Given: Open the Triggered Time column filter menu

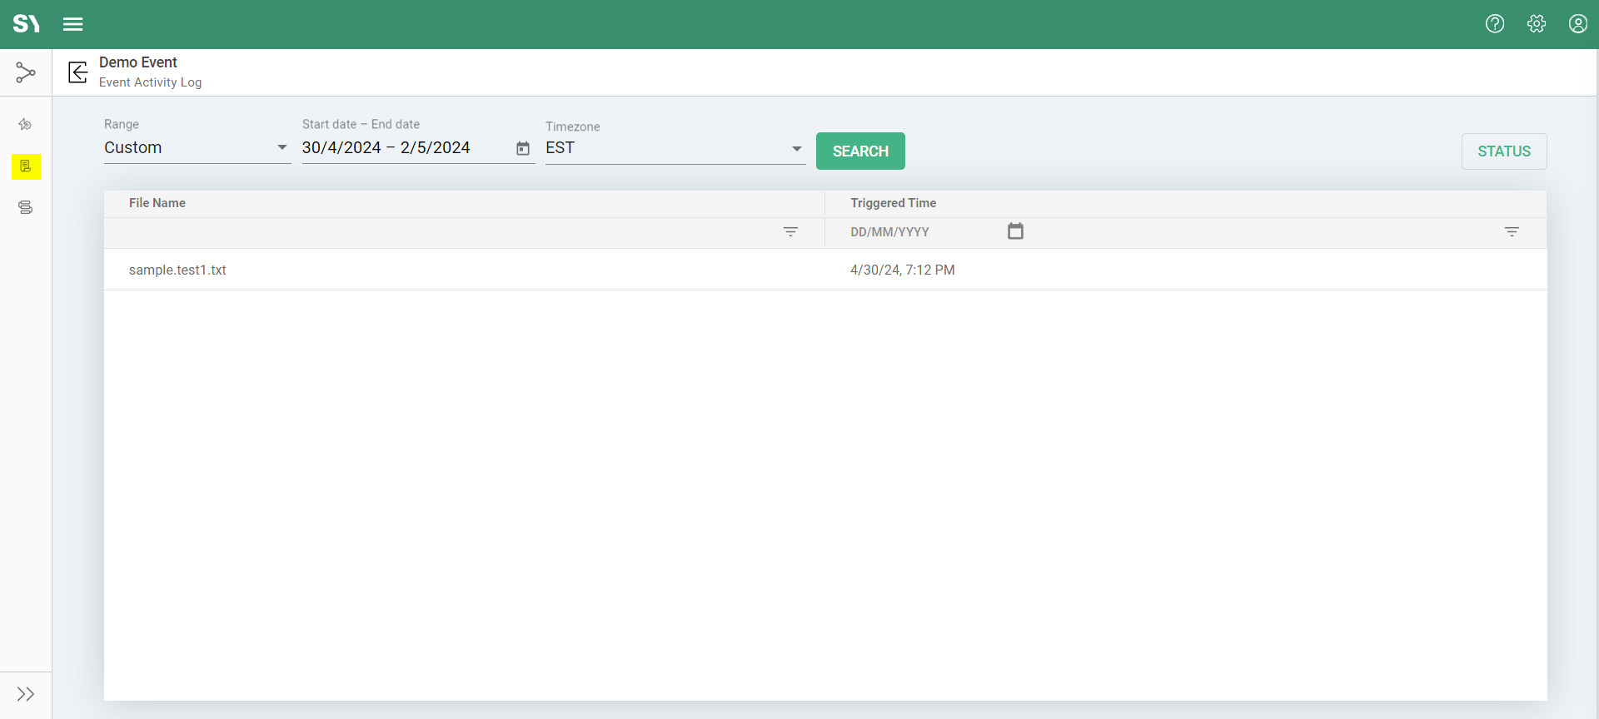Looking at the screenshot, I should click(1512, 232).
